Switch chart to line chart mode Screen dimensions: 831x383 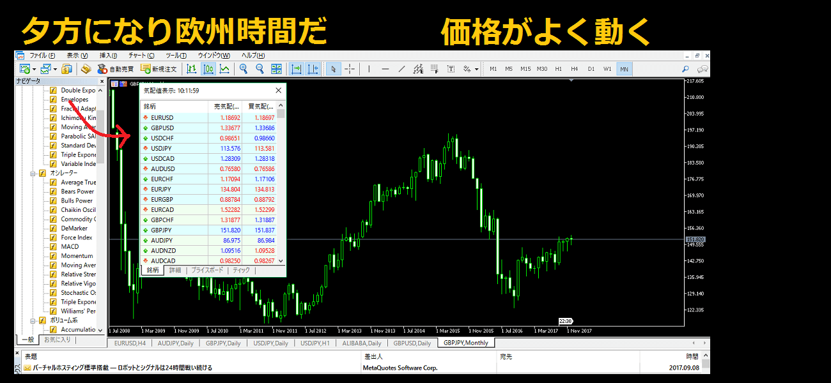coord(224,69)
